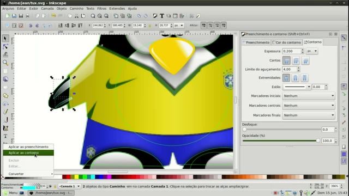Click the Zoom to fit drawing icon

click(x=99, y=16)
